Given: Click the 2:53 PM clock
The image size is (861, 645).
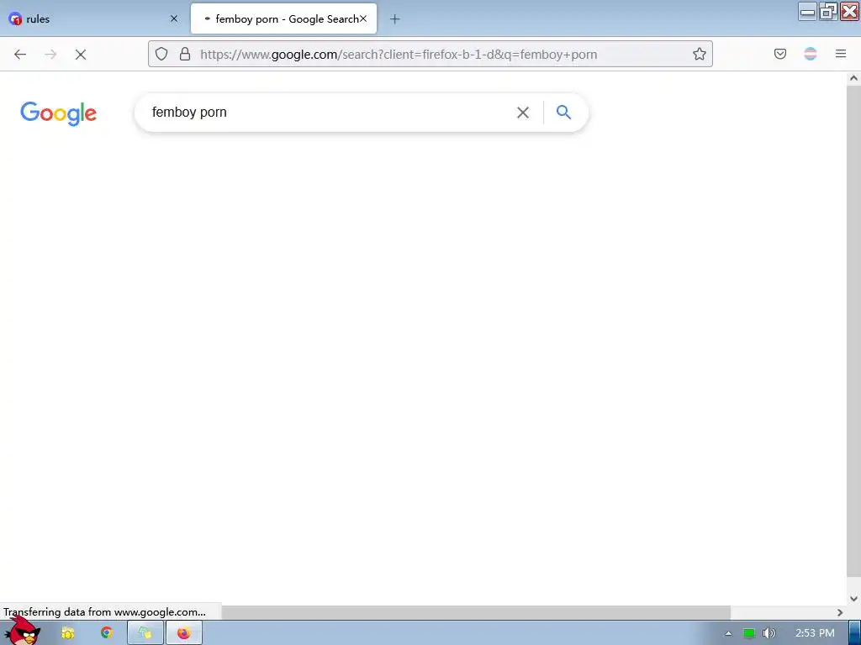Looking at the screenshot, I should coord(815,633).
